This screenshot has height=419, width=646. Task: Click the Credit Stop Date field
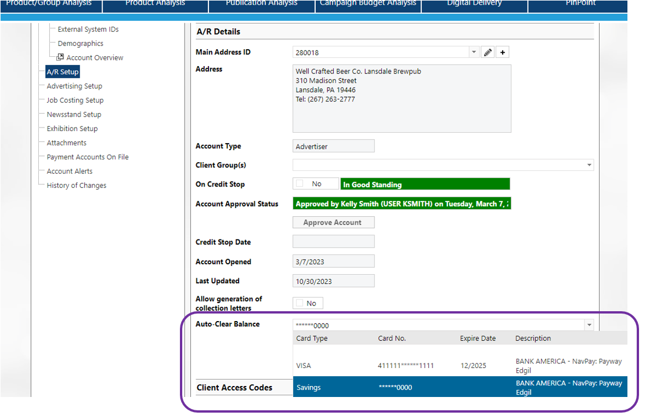pos(333,242)
